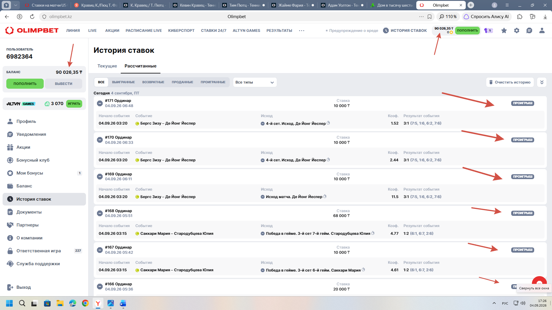
Task: Filter by ВЫИГРАННЫЕ bets
Action: (123, 82)
